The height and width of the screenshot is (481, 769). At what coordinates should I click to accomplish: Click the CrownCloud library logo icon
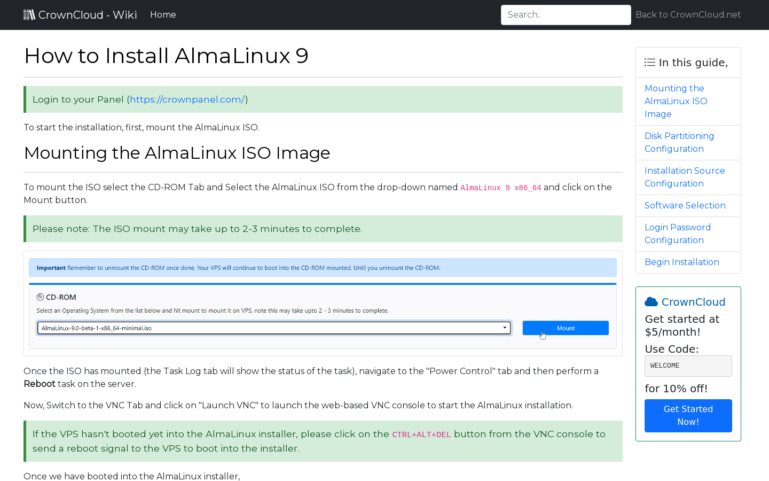coord(30,14)
